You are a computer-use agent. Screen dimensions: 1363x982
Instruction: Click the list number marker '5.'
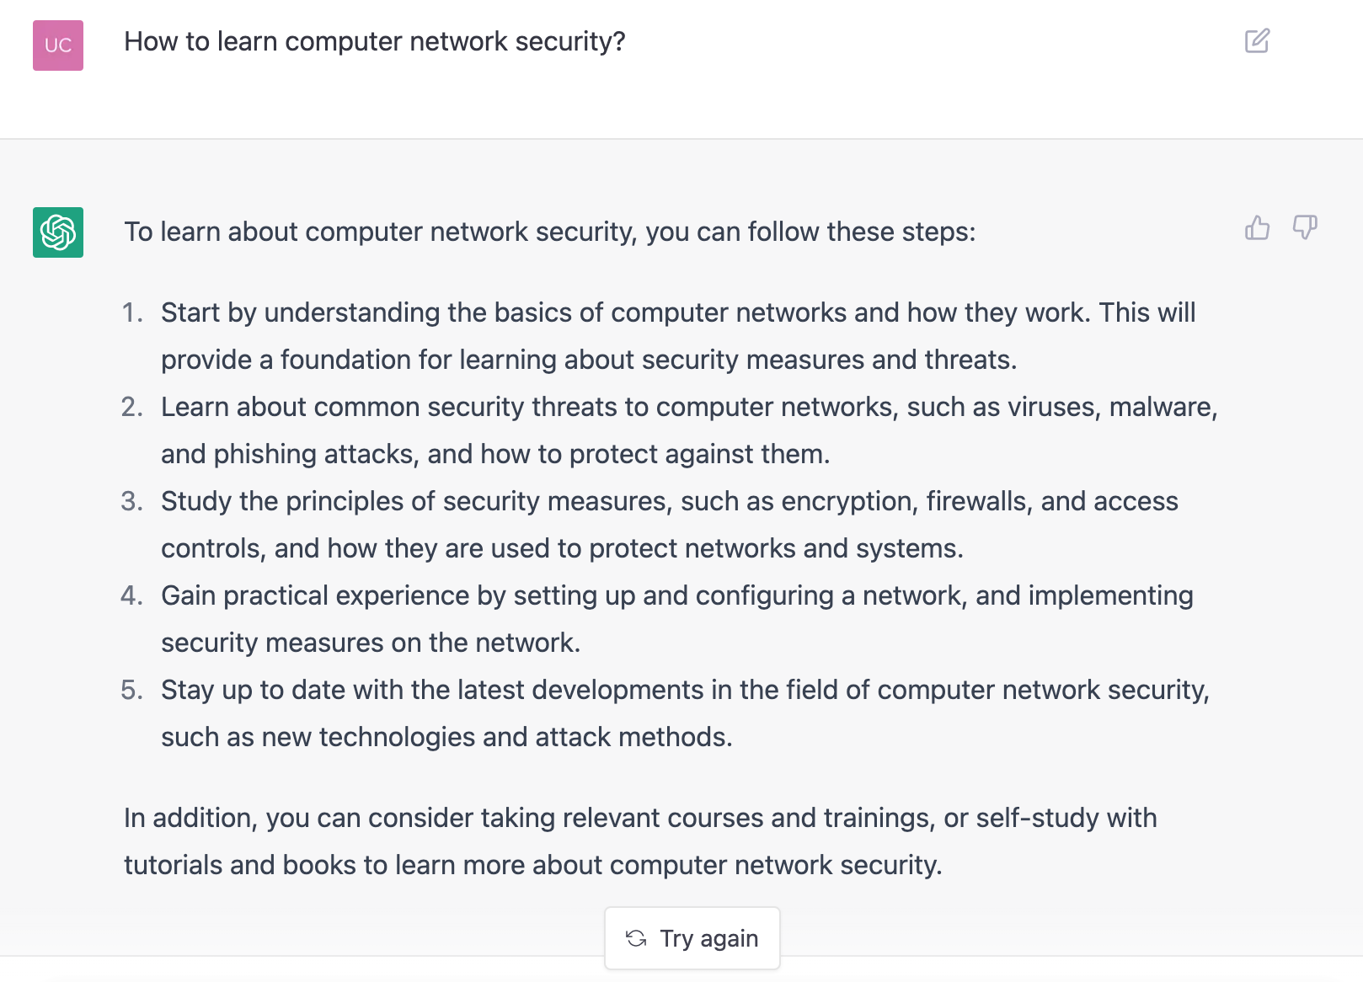coord(132,690)
